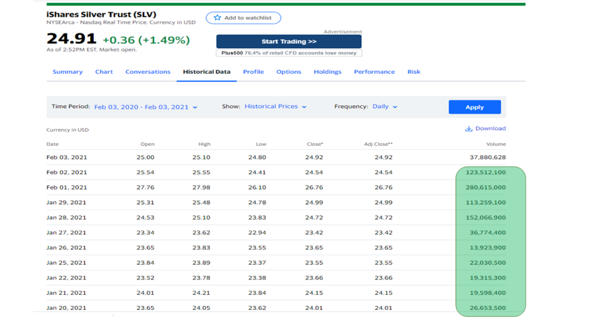589x331 pixels.
Task: Select the Jan 27, 2021 date cell
Action: (x=67, y=232)
